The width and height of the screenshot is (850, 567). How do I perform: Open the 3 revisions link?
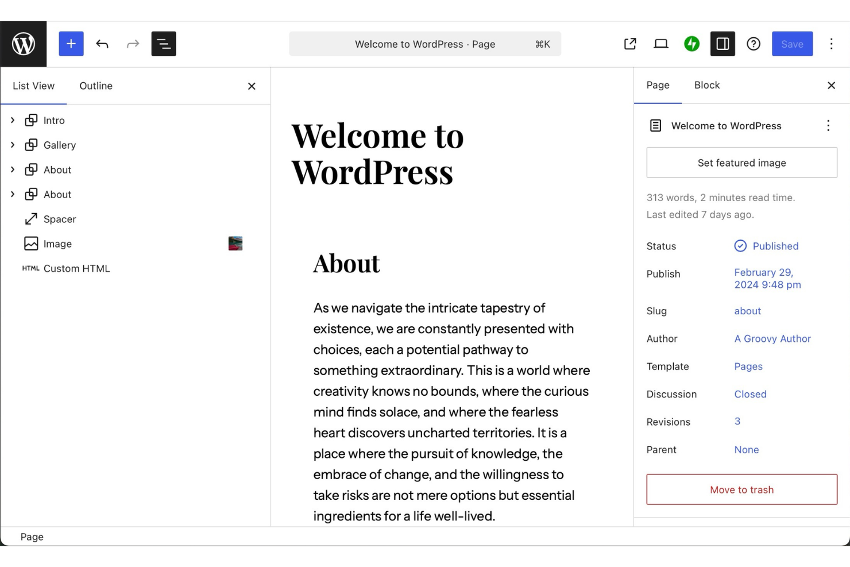(x=737, y=422)
